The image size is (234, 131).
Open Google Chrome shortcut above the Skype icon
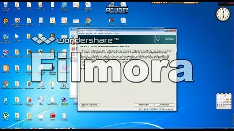[6, 85]
